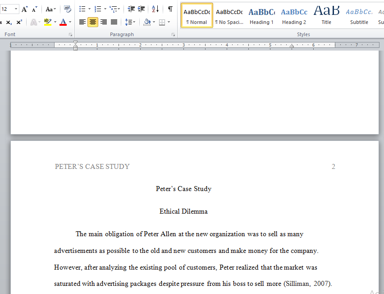Align text right
Screen dimensions: 384x294
(x=103, y=22)
